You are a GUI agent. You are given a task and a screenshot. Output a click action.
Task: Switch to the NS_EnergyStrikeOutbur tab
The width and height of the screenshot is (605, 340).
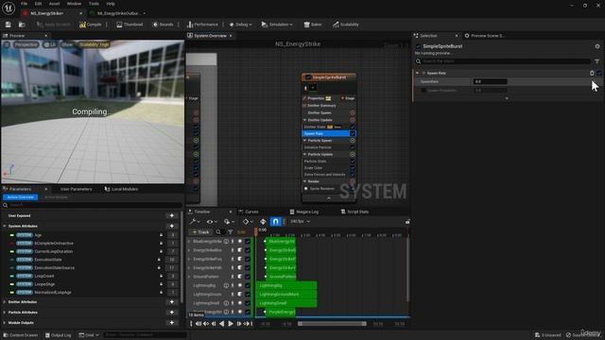[x=118, y=13]
